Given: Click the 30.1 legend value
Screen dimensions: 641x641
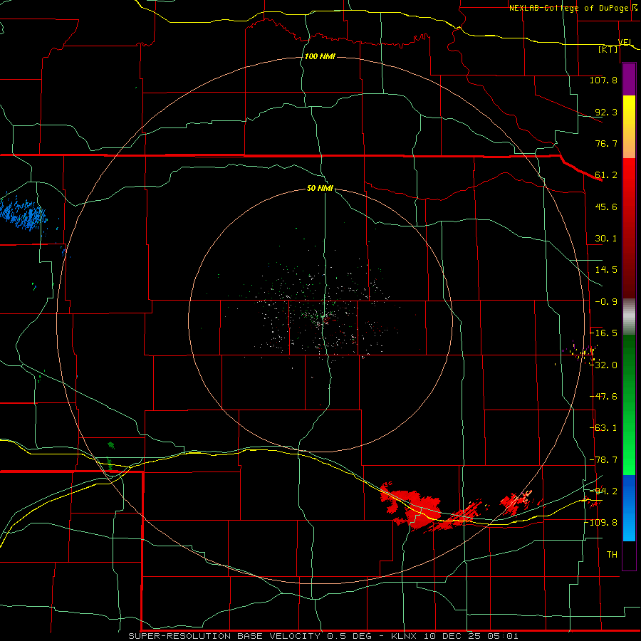Looking at the screenshot, I should click(606, 239).
